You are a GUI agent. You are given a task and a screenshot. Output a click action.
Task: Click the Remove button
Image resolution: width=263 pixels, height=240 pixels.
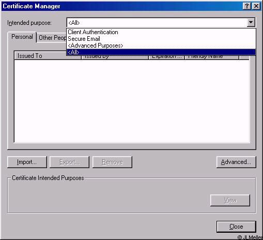coord(112,162)
